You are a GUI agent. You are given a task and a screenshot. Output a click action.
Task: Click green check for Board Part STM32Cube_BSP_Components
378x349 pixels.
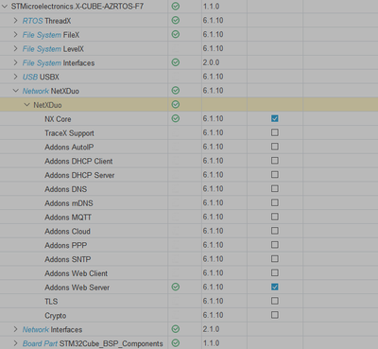pos(176,343)
